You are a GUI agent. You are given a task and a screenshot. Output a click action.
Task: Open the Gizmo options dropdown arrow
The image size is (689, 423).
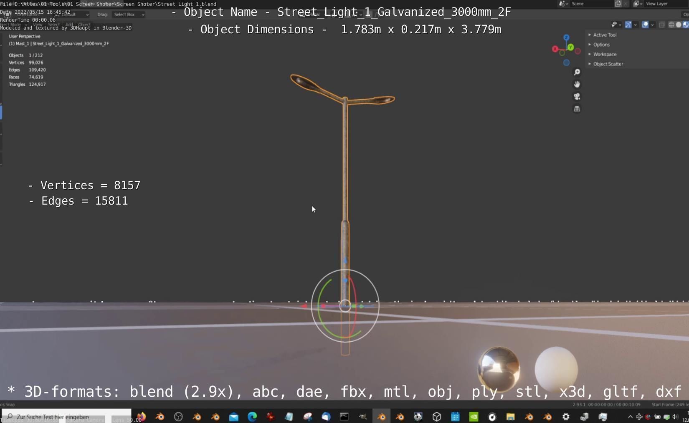click(x=635, y=25)
